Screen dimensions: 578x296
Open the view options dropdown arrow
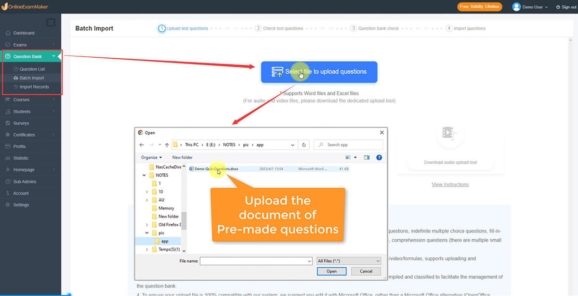[x=355, y=157]
